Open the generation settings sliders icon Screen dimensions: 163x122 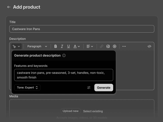tap(89, 87)
